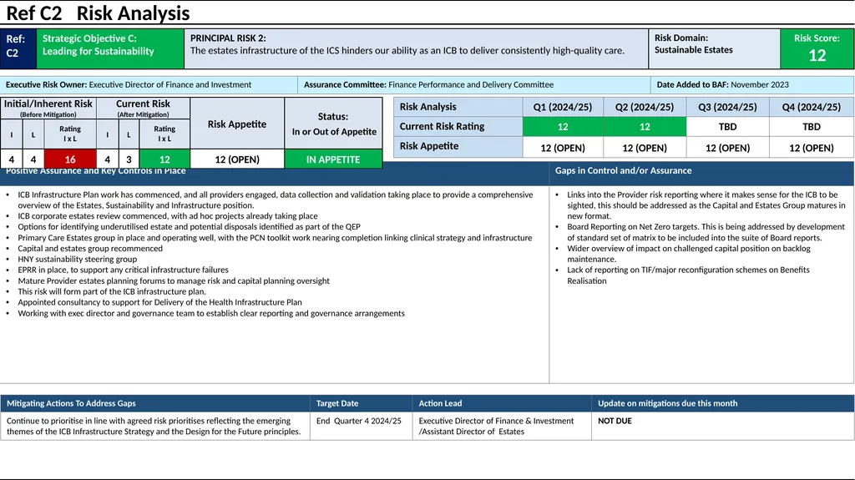Click the 'Primary Care Estates group in place' bullet
855x480 pixels.
[x=275, y=237]
